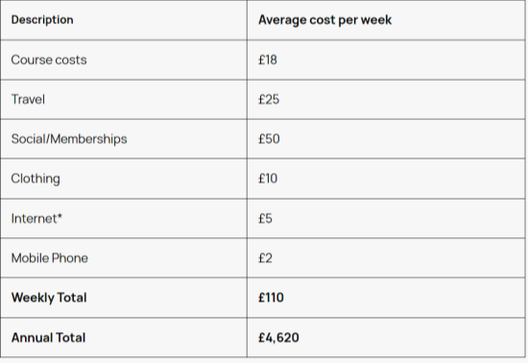
Task: Select the £5 internet cost value
Action: 265,219
